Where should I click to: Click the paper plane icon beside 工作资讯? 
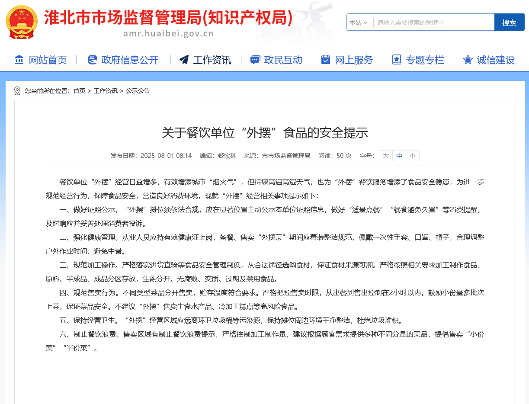[x=184, y=60]
